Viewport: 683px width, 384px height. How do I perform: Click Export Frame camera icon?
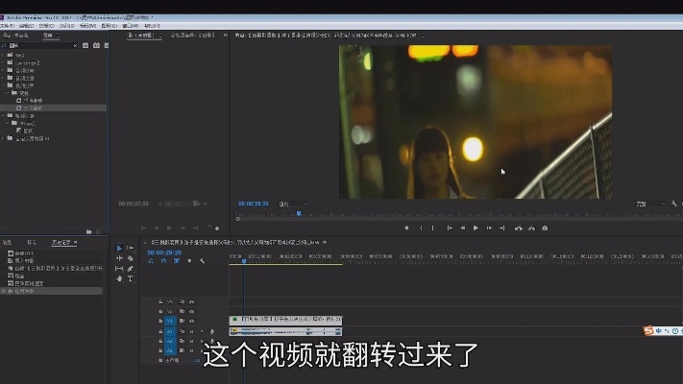(545, 228)
